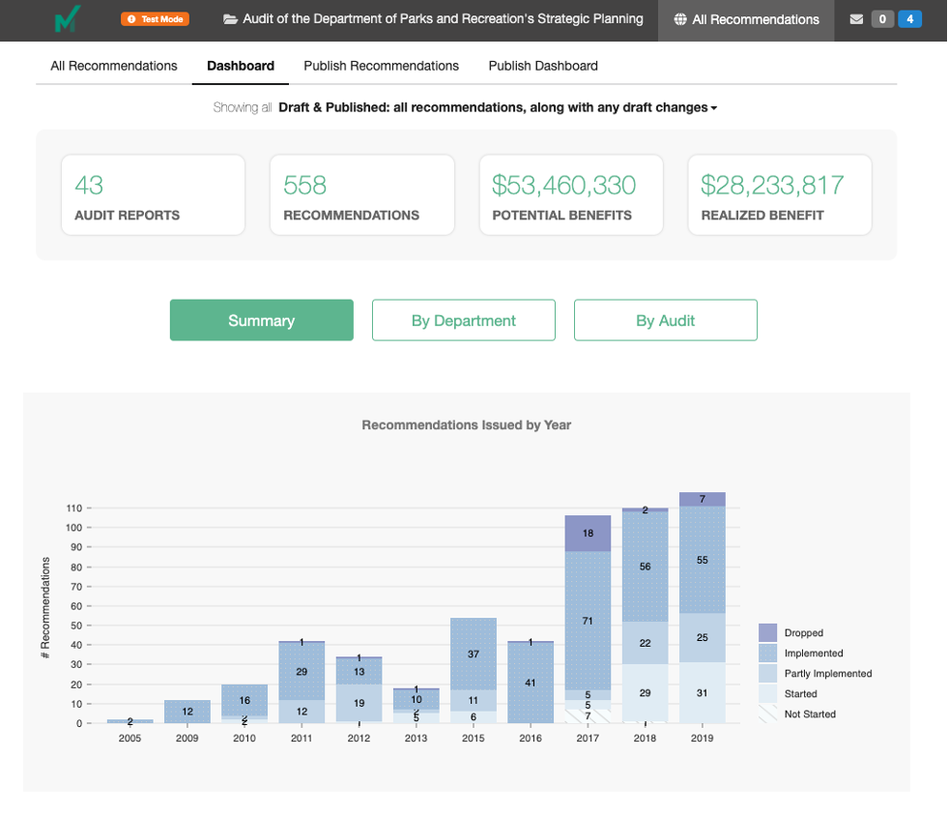Toggle the Not Started legend swatch
The image size is (948, 815).
[x=768, y=713]
